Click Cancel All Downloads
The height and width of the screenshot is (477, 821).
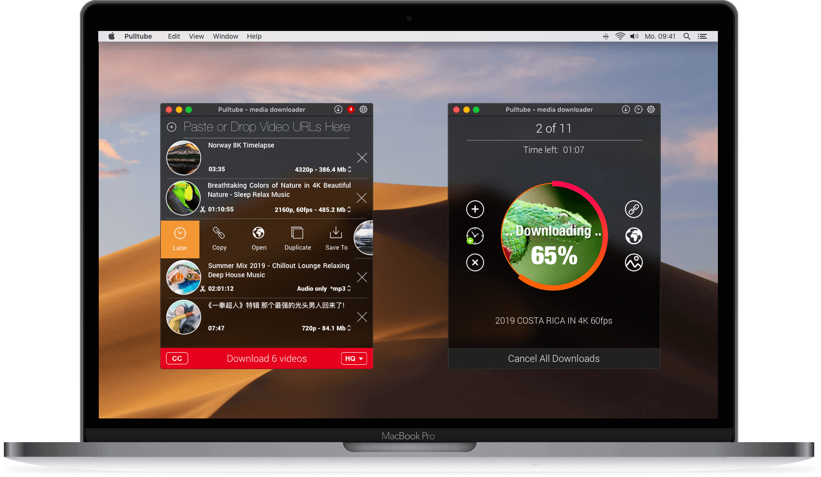pyautogui.click(x=554, y=358)
